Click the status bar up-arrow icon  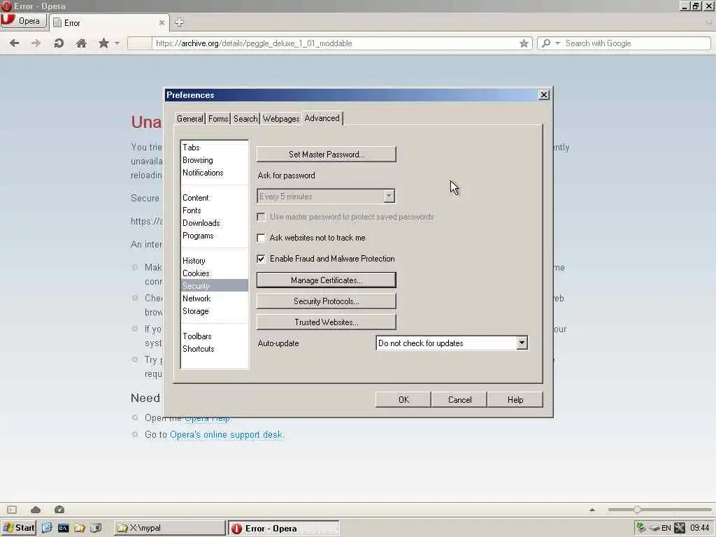[592, 510]
